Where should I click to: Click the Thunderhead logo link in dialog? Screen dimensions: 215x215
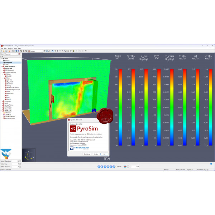(79, 148)
